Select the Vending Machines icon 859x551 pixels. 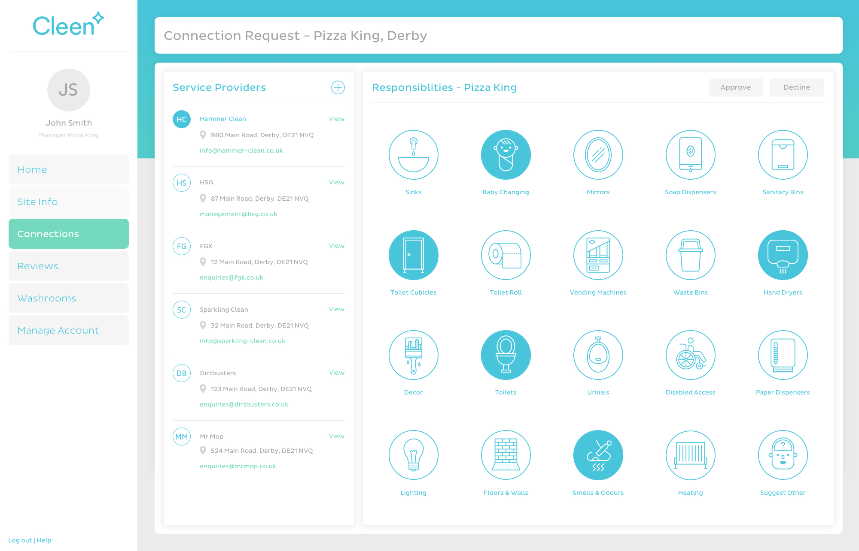point(598,255)
